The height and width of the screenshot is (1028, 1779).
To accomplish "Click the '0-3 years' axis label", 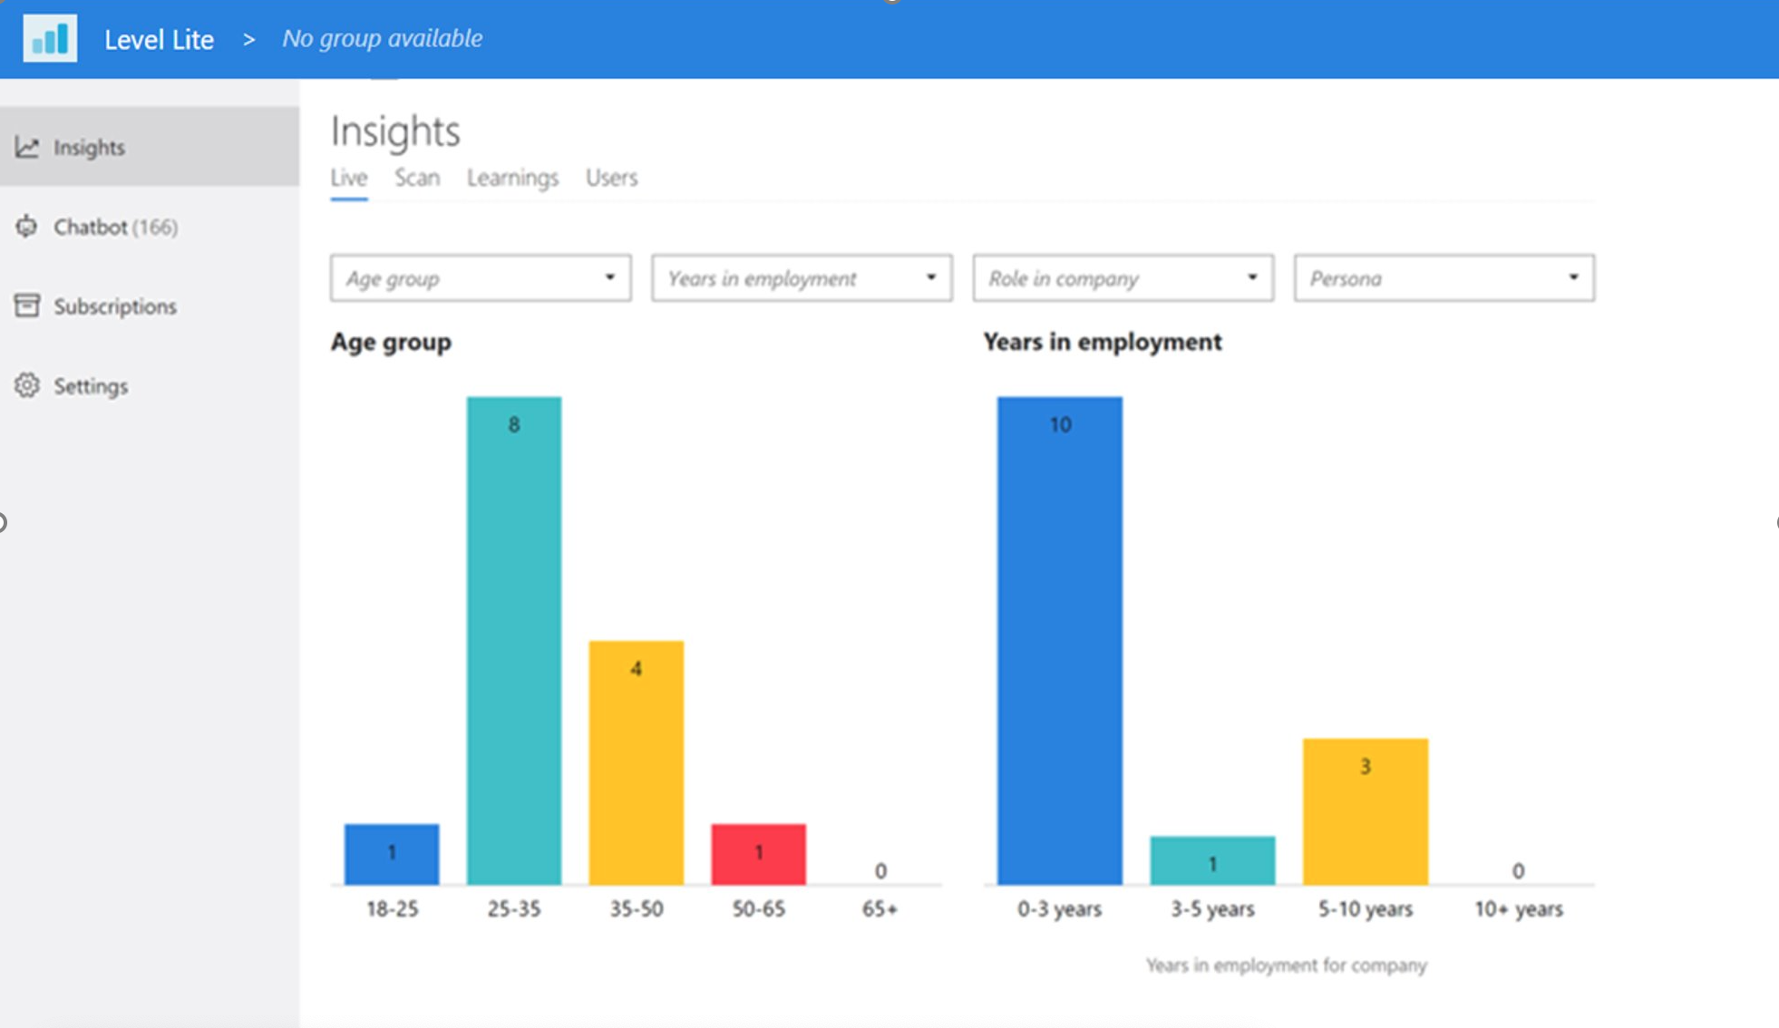I will point(1059,908).
